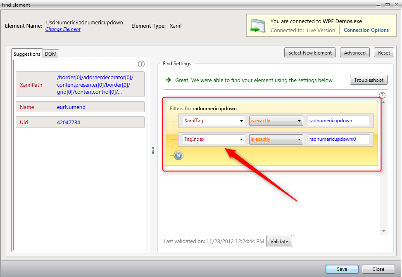This screenshot has width=402, height=277.
Task: Open the 'is exactly' dropdown in the TagIndex row
Action: (276, 139)
